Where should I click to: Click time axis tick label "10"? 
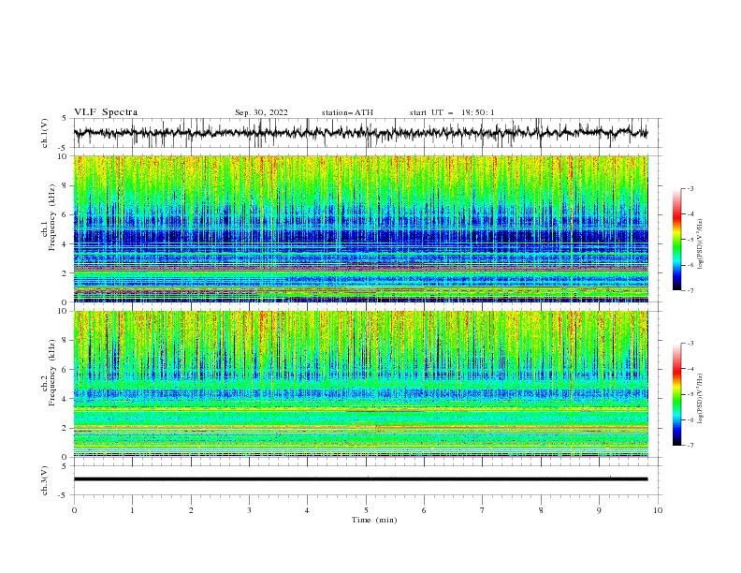pyautogui.click(x=658, y=510)
